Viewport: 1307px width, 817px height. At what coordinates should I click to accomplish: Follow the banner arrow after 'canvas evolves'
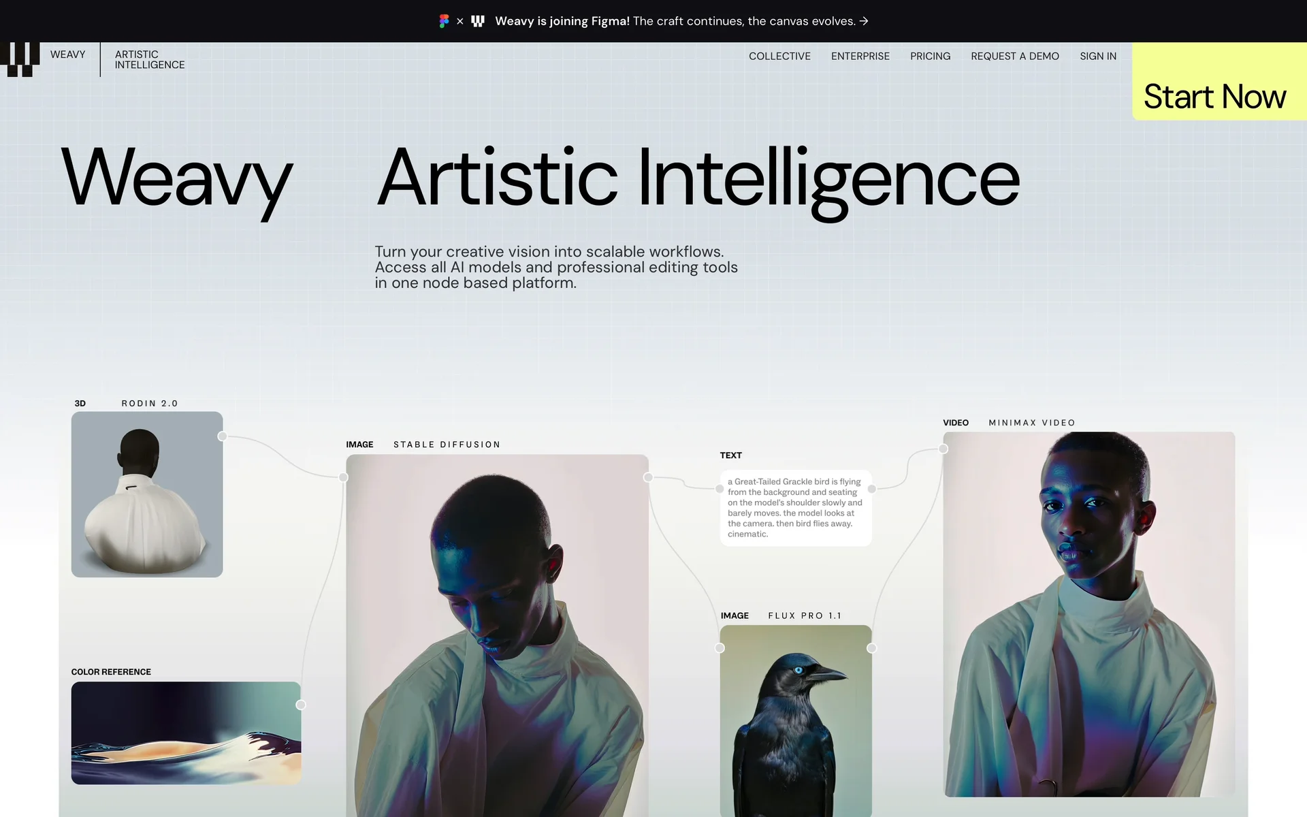tap(864, 21)
